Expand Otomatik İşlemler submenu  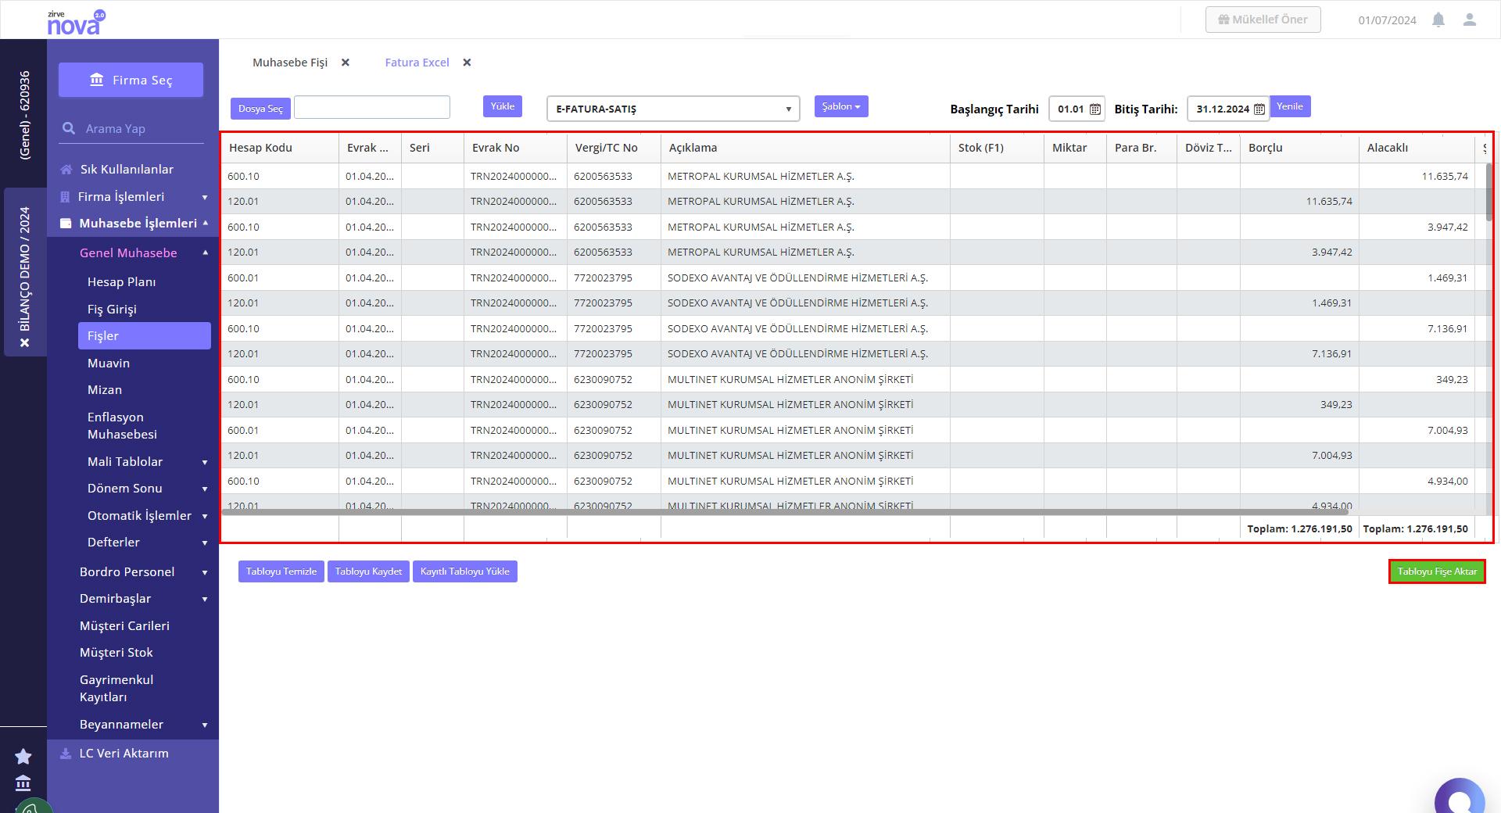[x=205, y=516]
